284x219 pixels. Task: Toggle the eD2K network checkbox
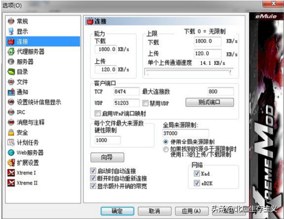(x=197, y=183)
